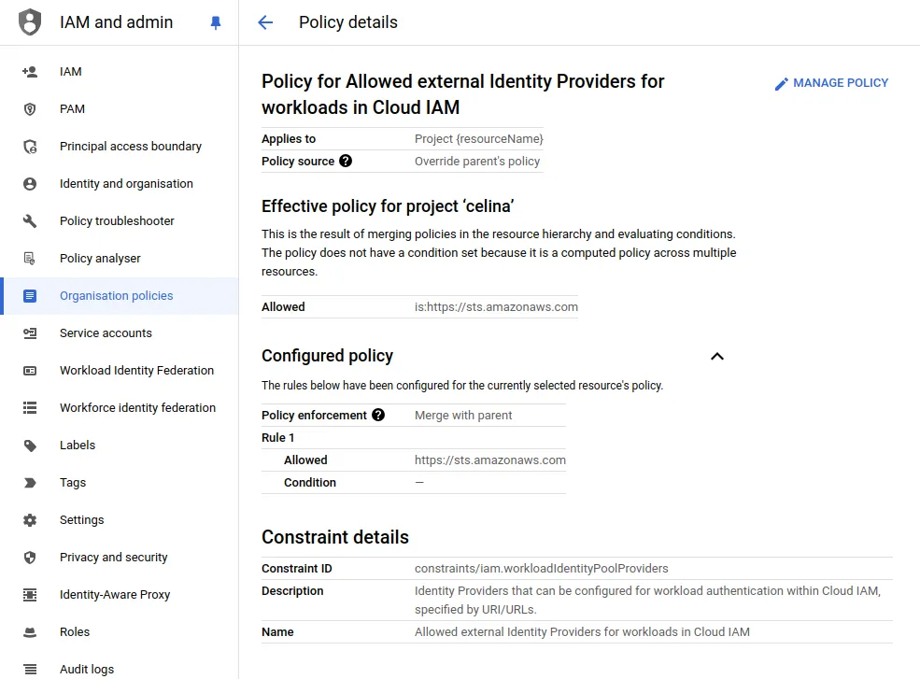Click the back arrow on Policy details
This screenshot has width=920, height=679.
pos(264,22)
